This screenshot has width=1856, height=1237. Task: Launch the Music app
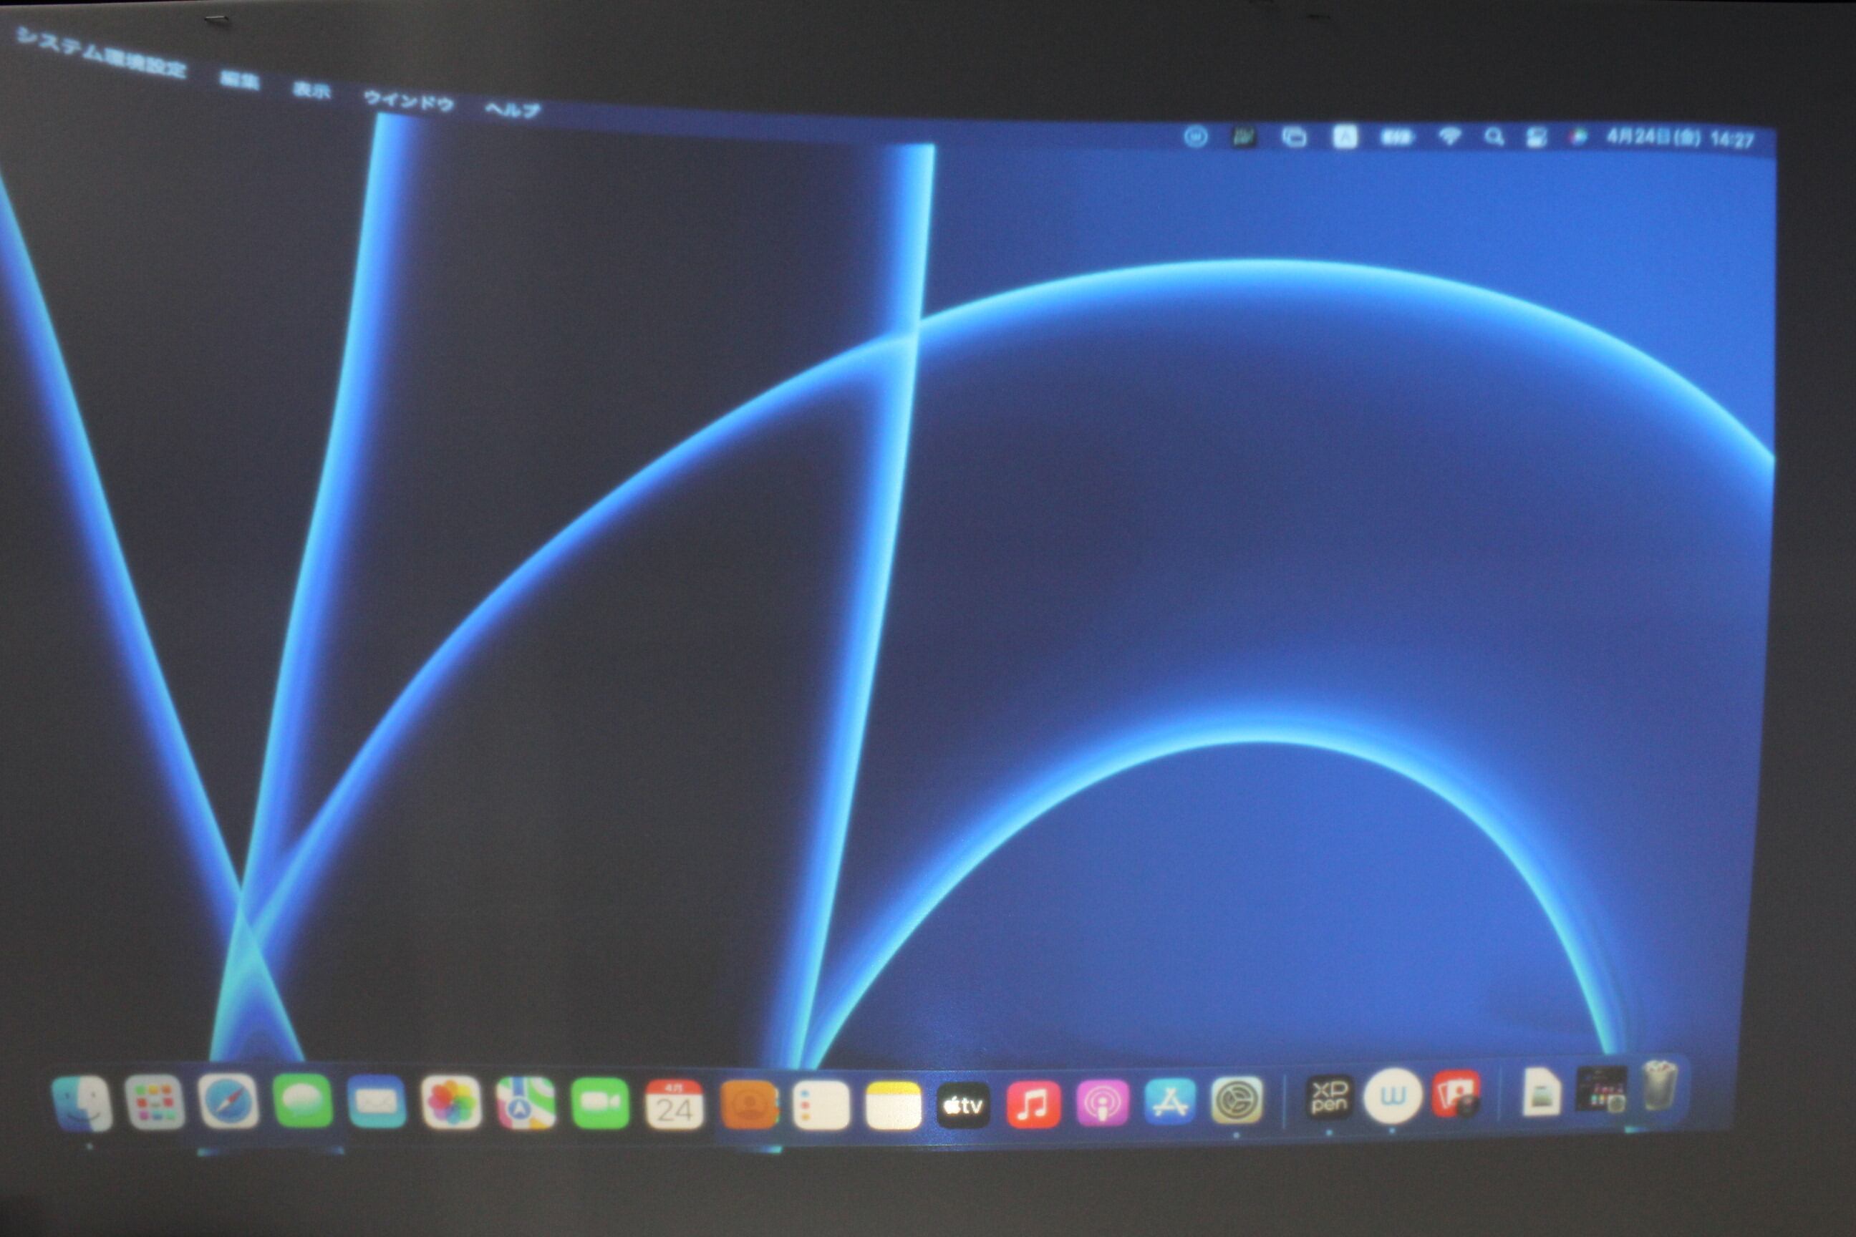coord(1033,1105)
